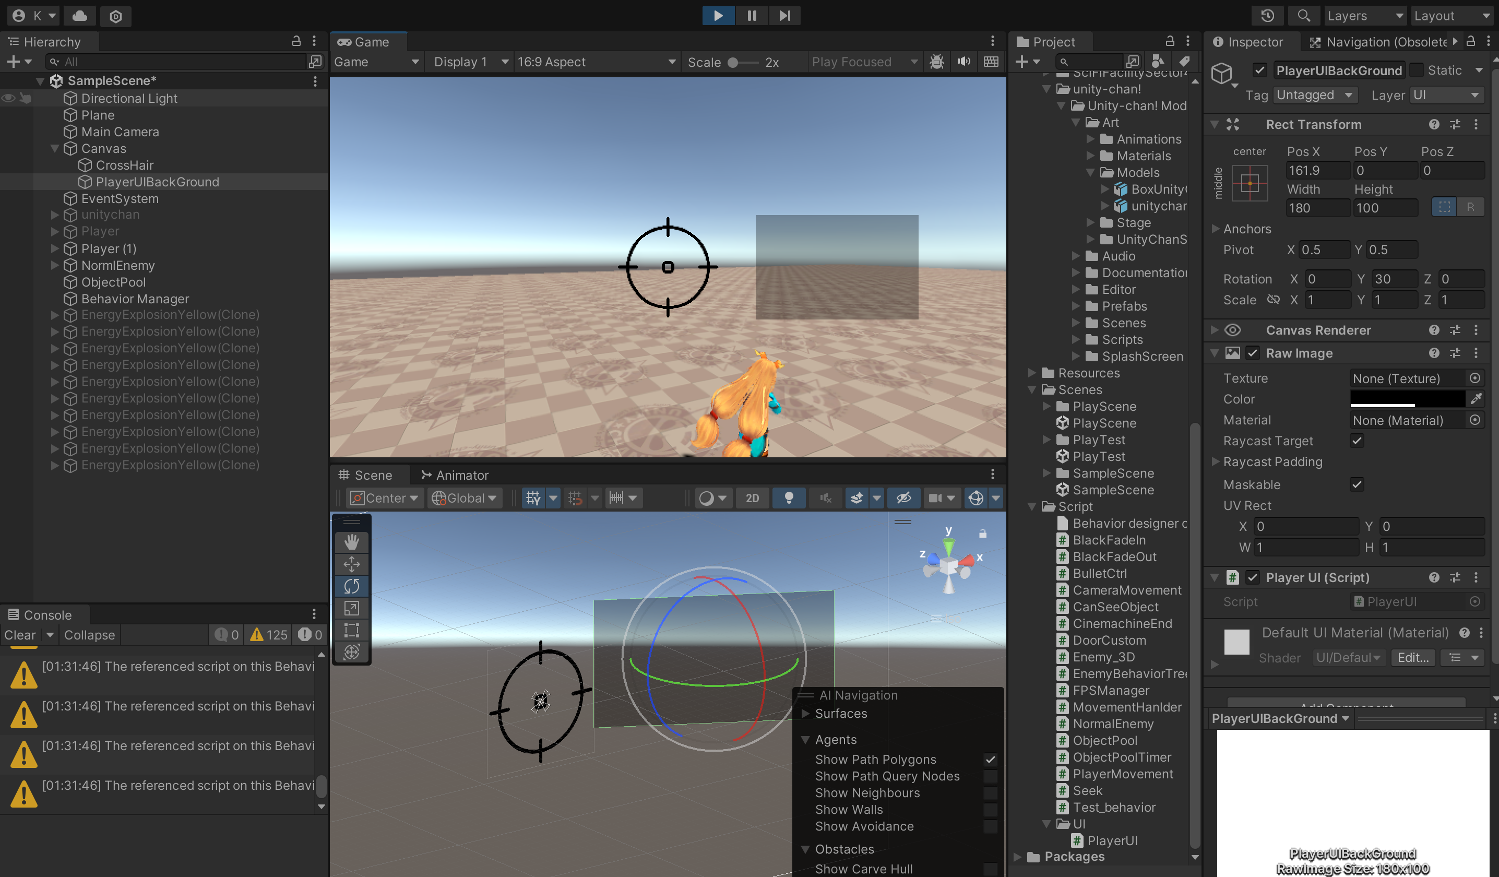Viewport: 1499px width, 877px height.
Task: Toggle grid visibility in Scene toolbar
Action: [x=533, y=498]
